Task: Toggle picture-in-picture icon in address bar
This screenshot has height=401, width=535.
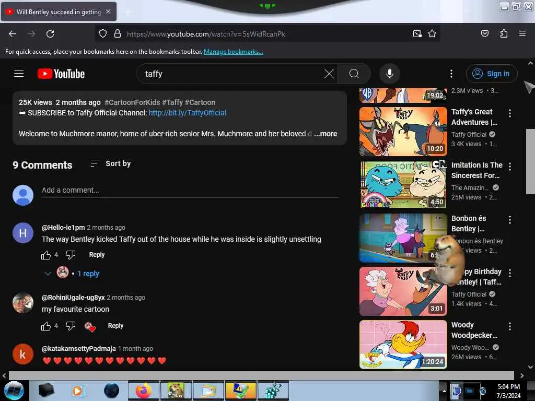Action: [417, 34]
